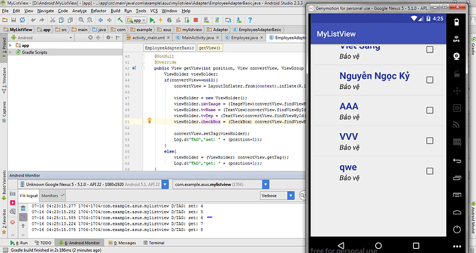Click the emulator battery icon in sidebar

[456, 22]
